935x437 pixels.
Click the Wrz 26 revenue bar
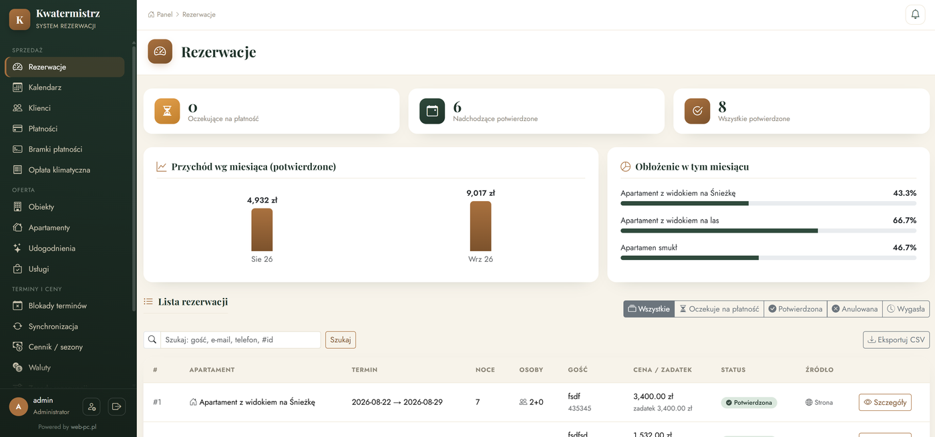click(x=481, y=227)
